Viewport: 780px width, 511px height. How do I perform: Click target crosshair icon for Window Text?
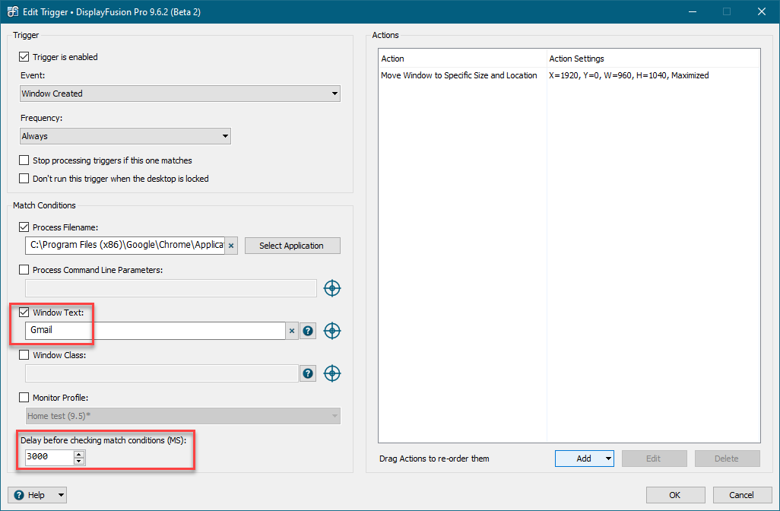pos(331,331)
